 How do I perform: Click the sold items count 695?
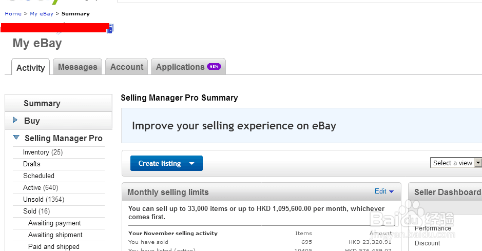tap(306, 242)
